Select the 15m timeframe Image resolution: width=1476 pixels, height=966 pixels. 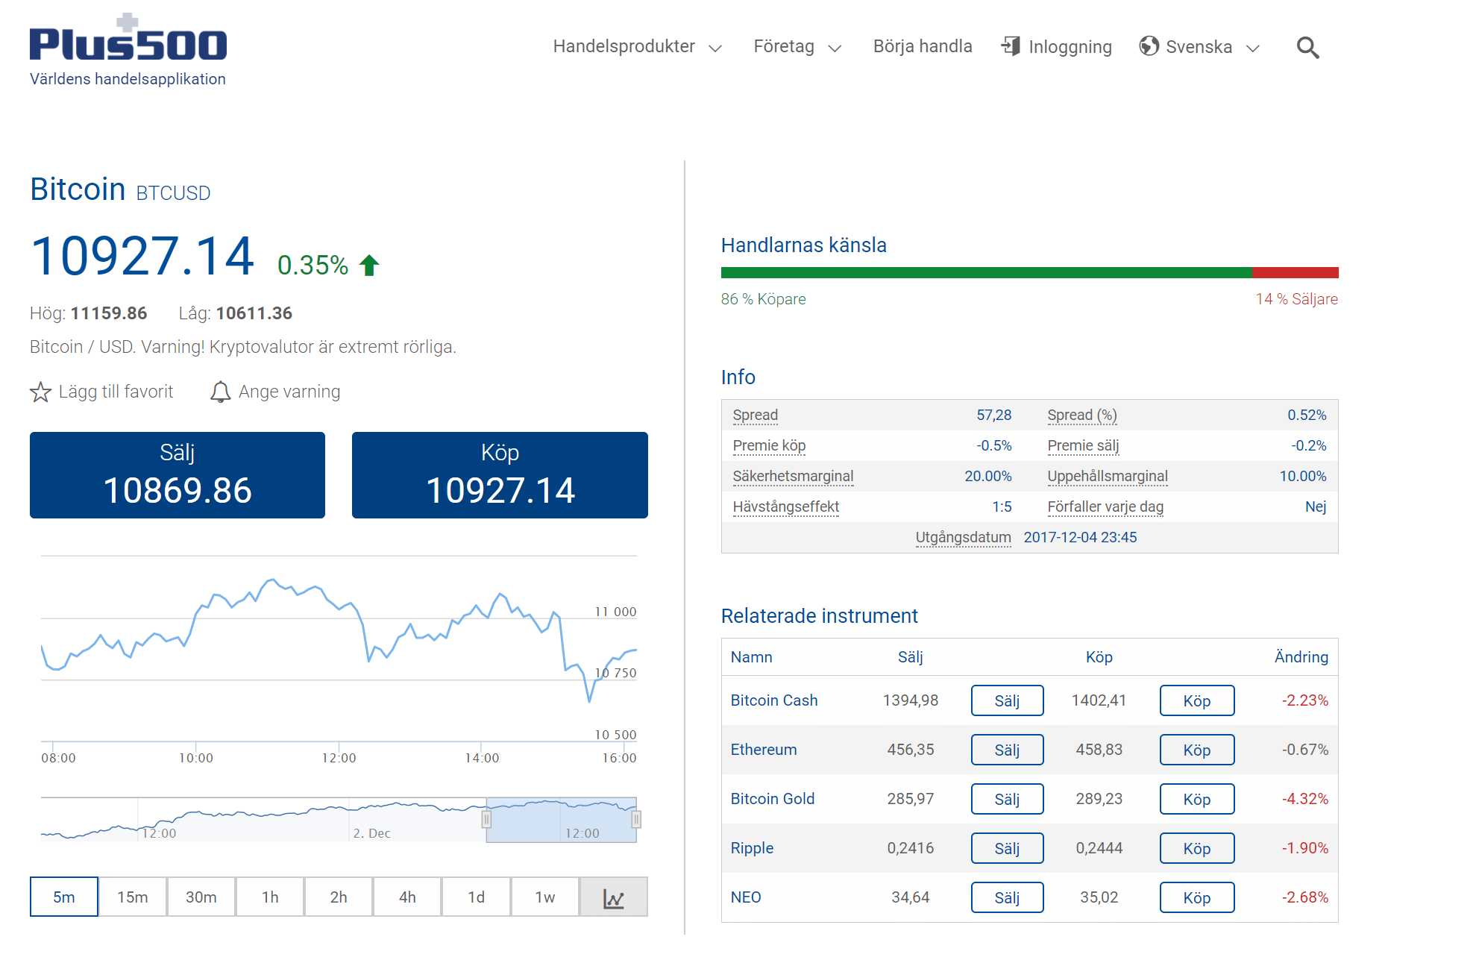(x=133, y=897)
